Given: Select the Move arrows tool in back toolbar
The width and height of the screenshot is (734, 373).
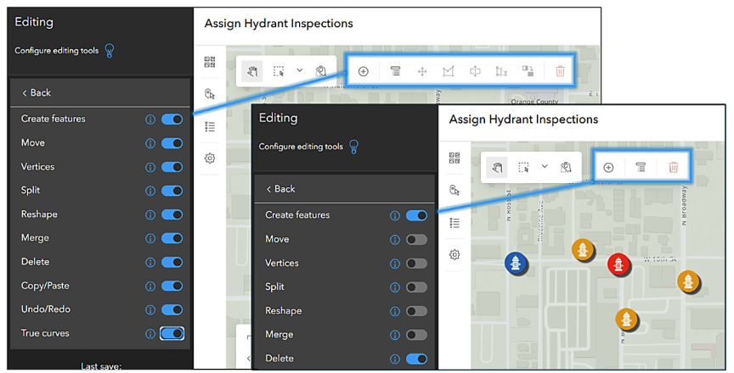Looking at the screenshot, I should pos(421,71).
